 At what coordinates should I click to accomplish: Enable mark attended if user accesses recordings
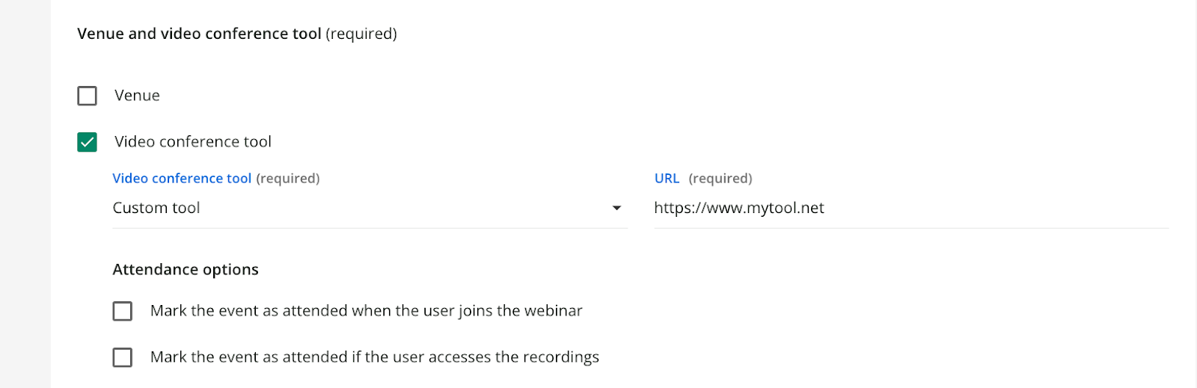(x=123, y=357)
